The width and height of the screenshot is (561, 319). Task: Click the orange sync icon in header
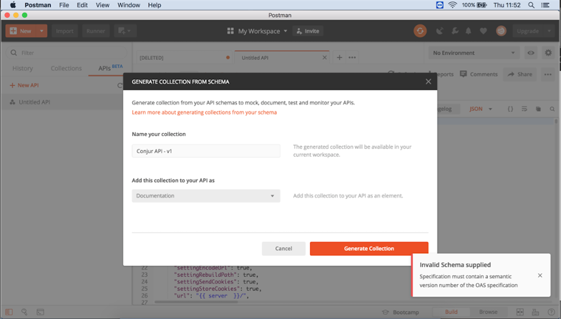coord(420,31)
